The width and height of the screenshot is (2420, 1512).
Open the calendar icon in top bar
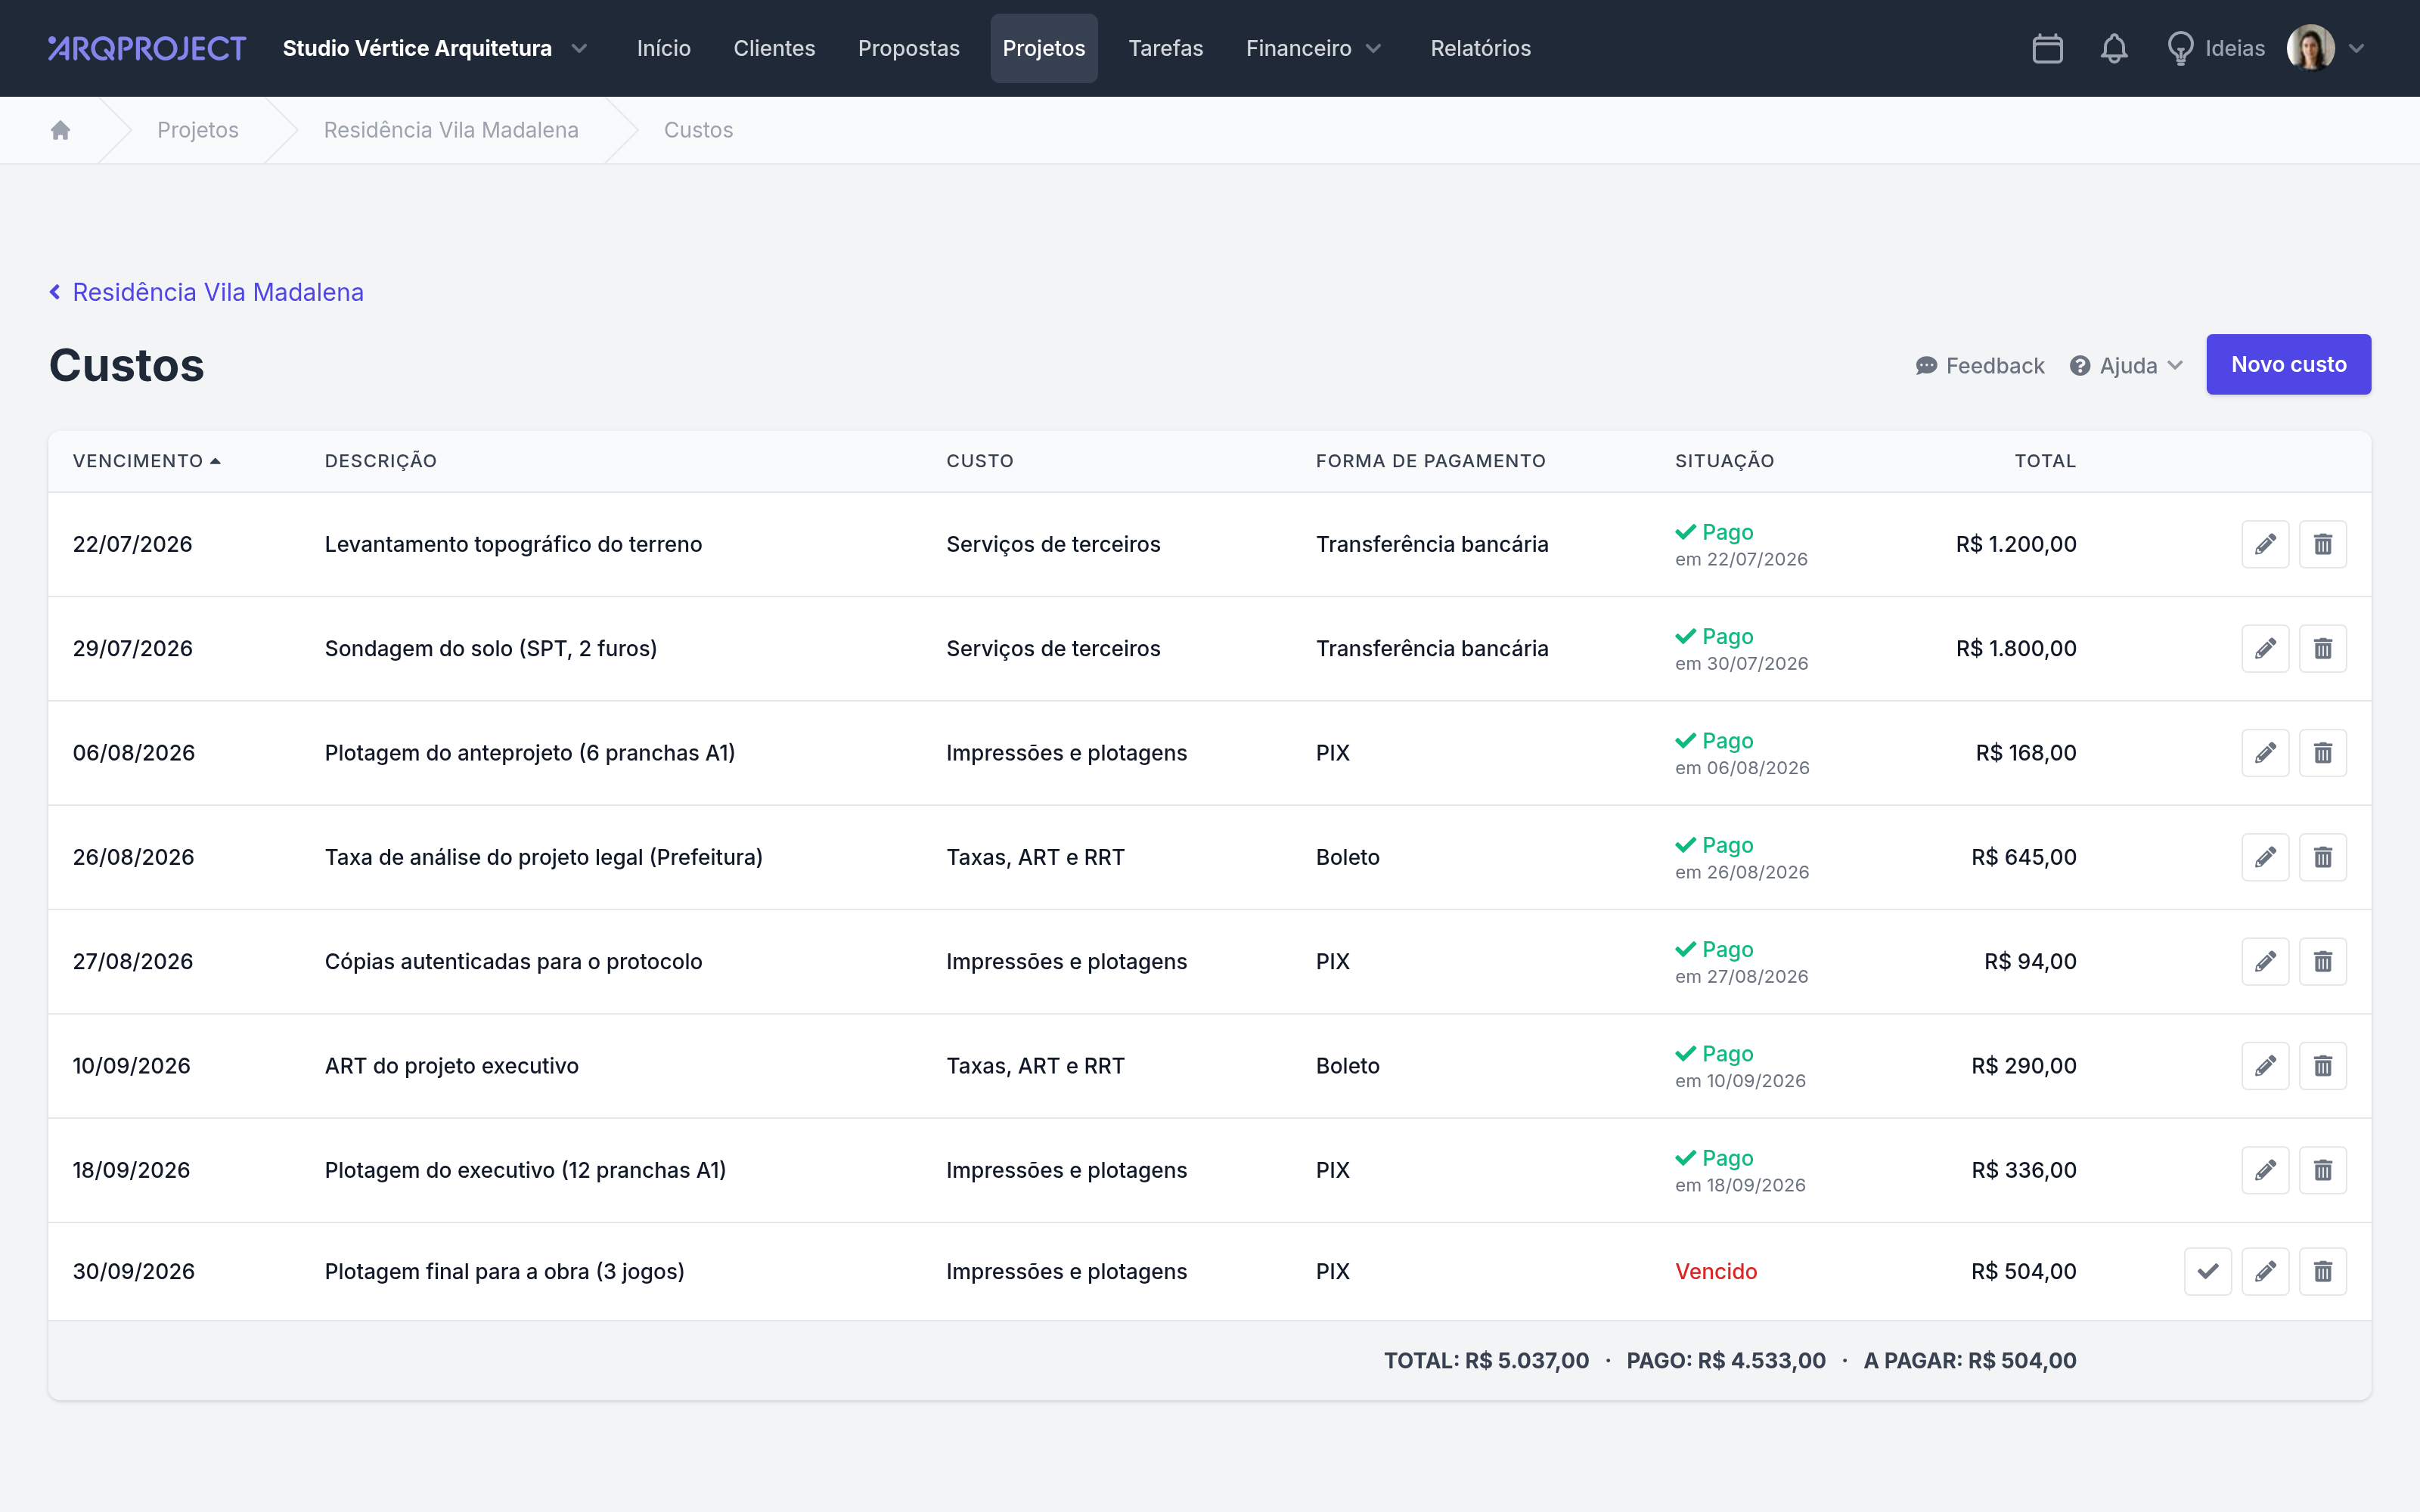click(x=2047, y=48)
